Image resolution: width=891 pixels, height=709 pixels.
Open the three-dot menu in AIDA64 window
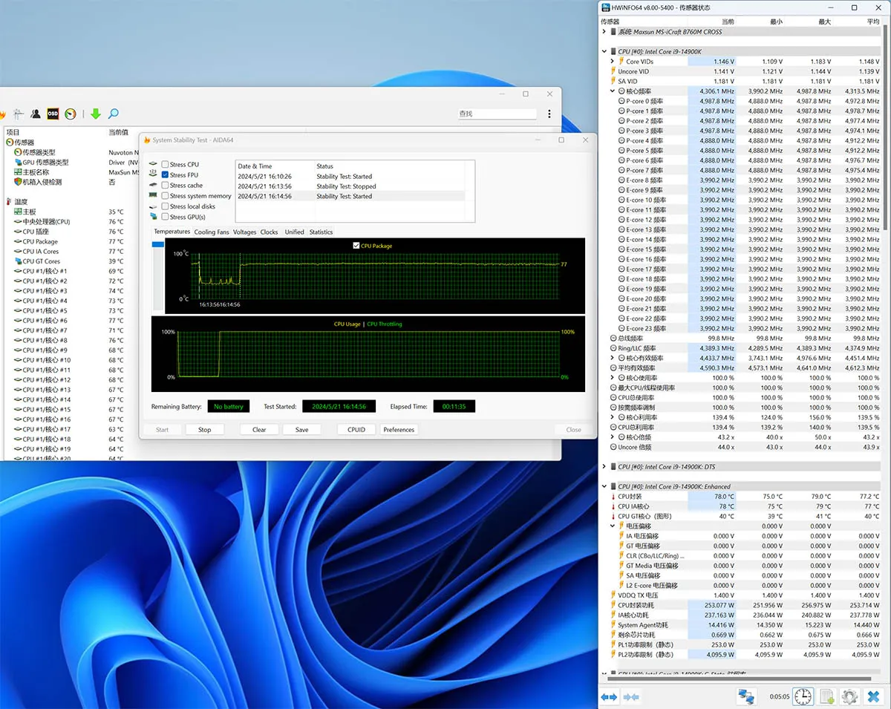click(549, 114)
